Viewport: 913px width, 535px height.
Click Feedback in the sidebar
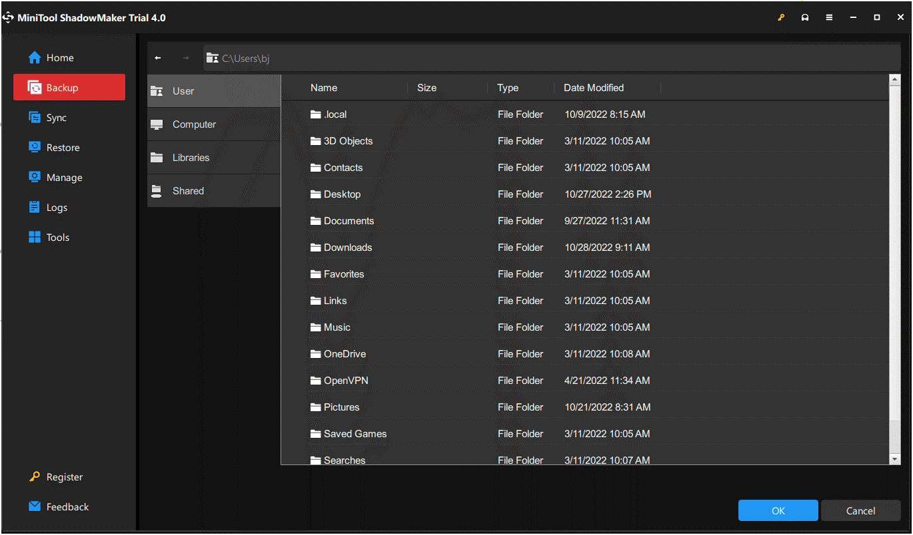69,507
